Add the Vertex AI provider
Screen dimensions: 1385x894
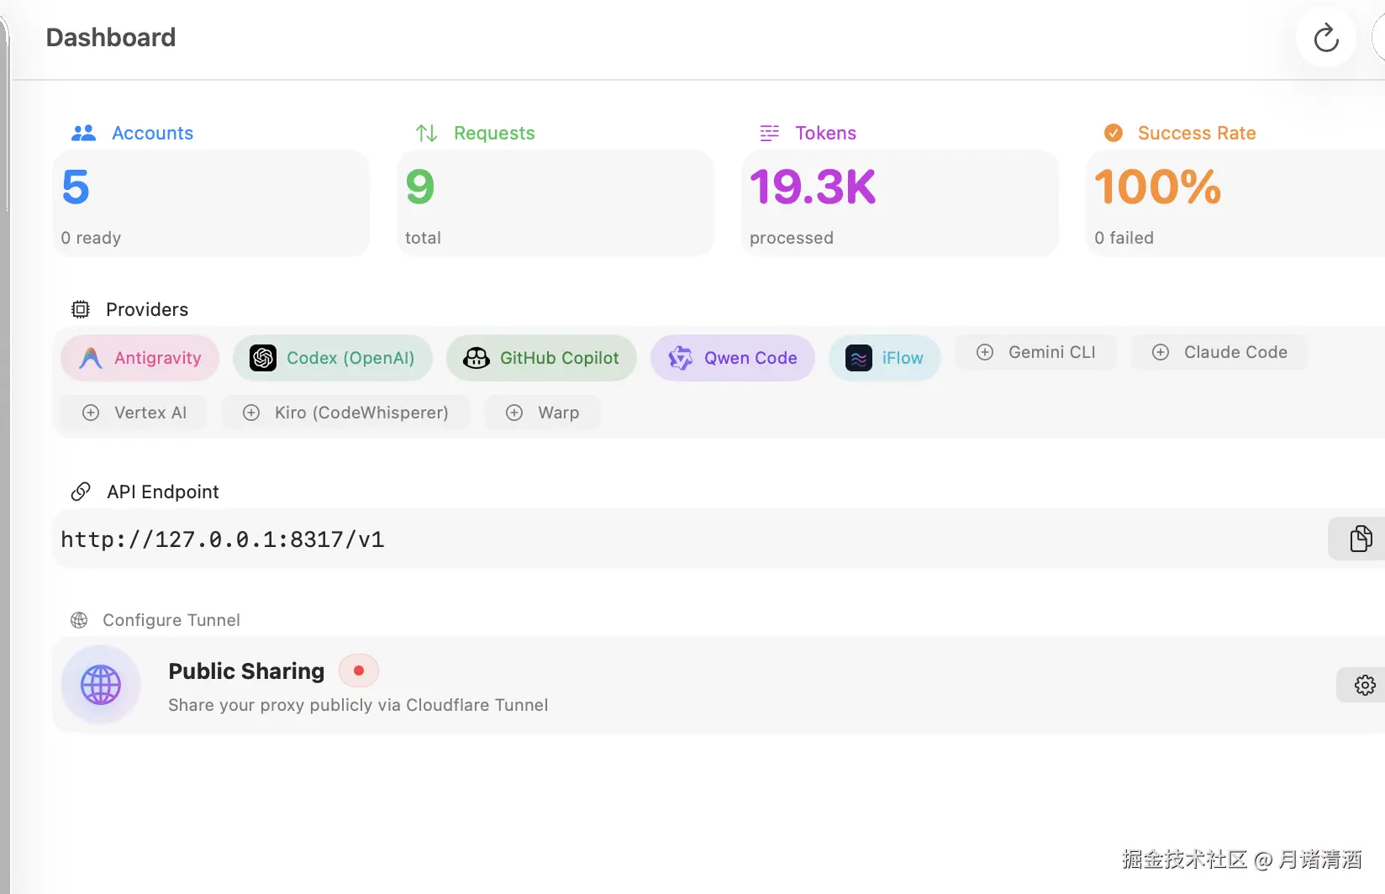coord(134,413)
